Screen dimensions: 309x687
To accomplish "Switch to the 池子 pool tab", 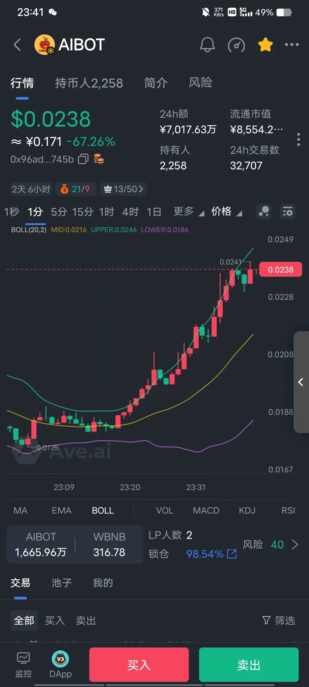I will tap(62, 583).
